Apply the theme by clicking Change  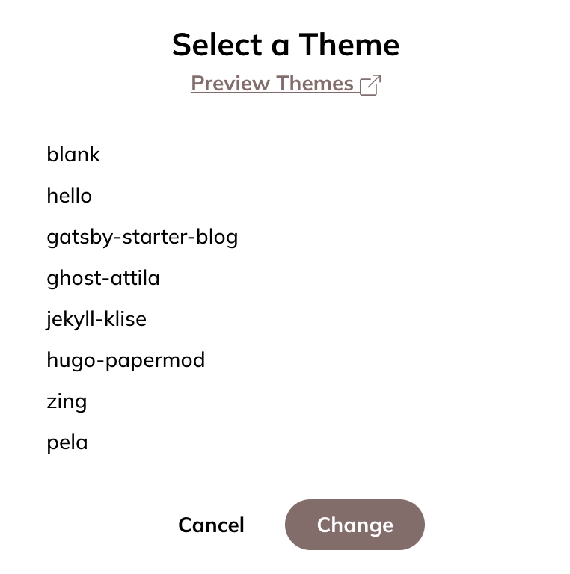pos(355,525)
